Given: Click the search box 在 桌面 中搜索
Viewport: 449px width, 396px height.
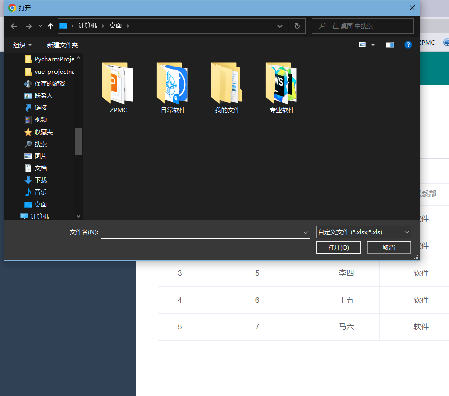Looking at the screenshot, I should click(x=363, y=26).
